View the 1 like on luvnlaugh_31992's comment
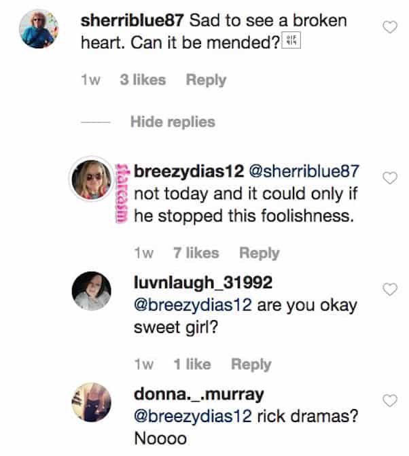The height and width of the screenshot is (456, 409). point(192,364)
